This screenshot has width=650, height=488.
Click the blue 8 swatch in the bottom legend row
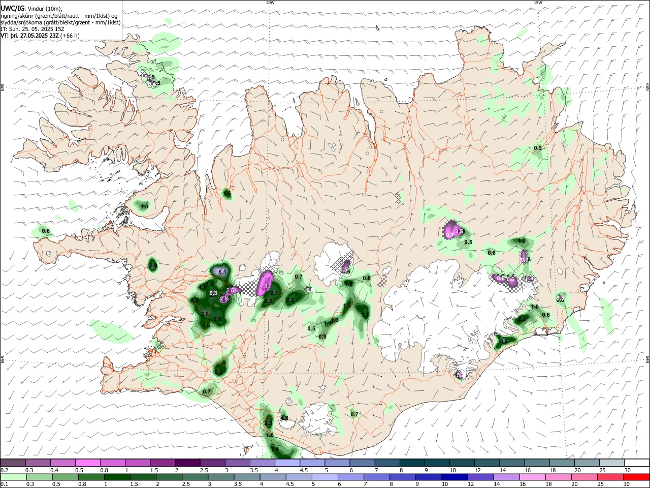pos(403,477)
